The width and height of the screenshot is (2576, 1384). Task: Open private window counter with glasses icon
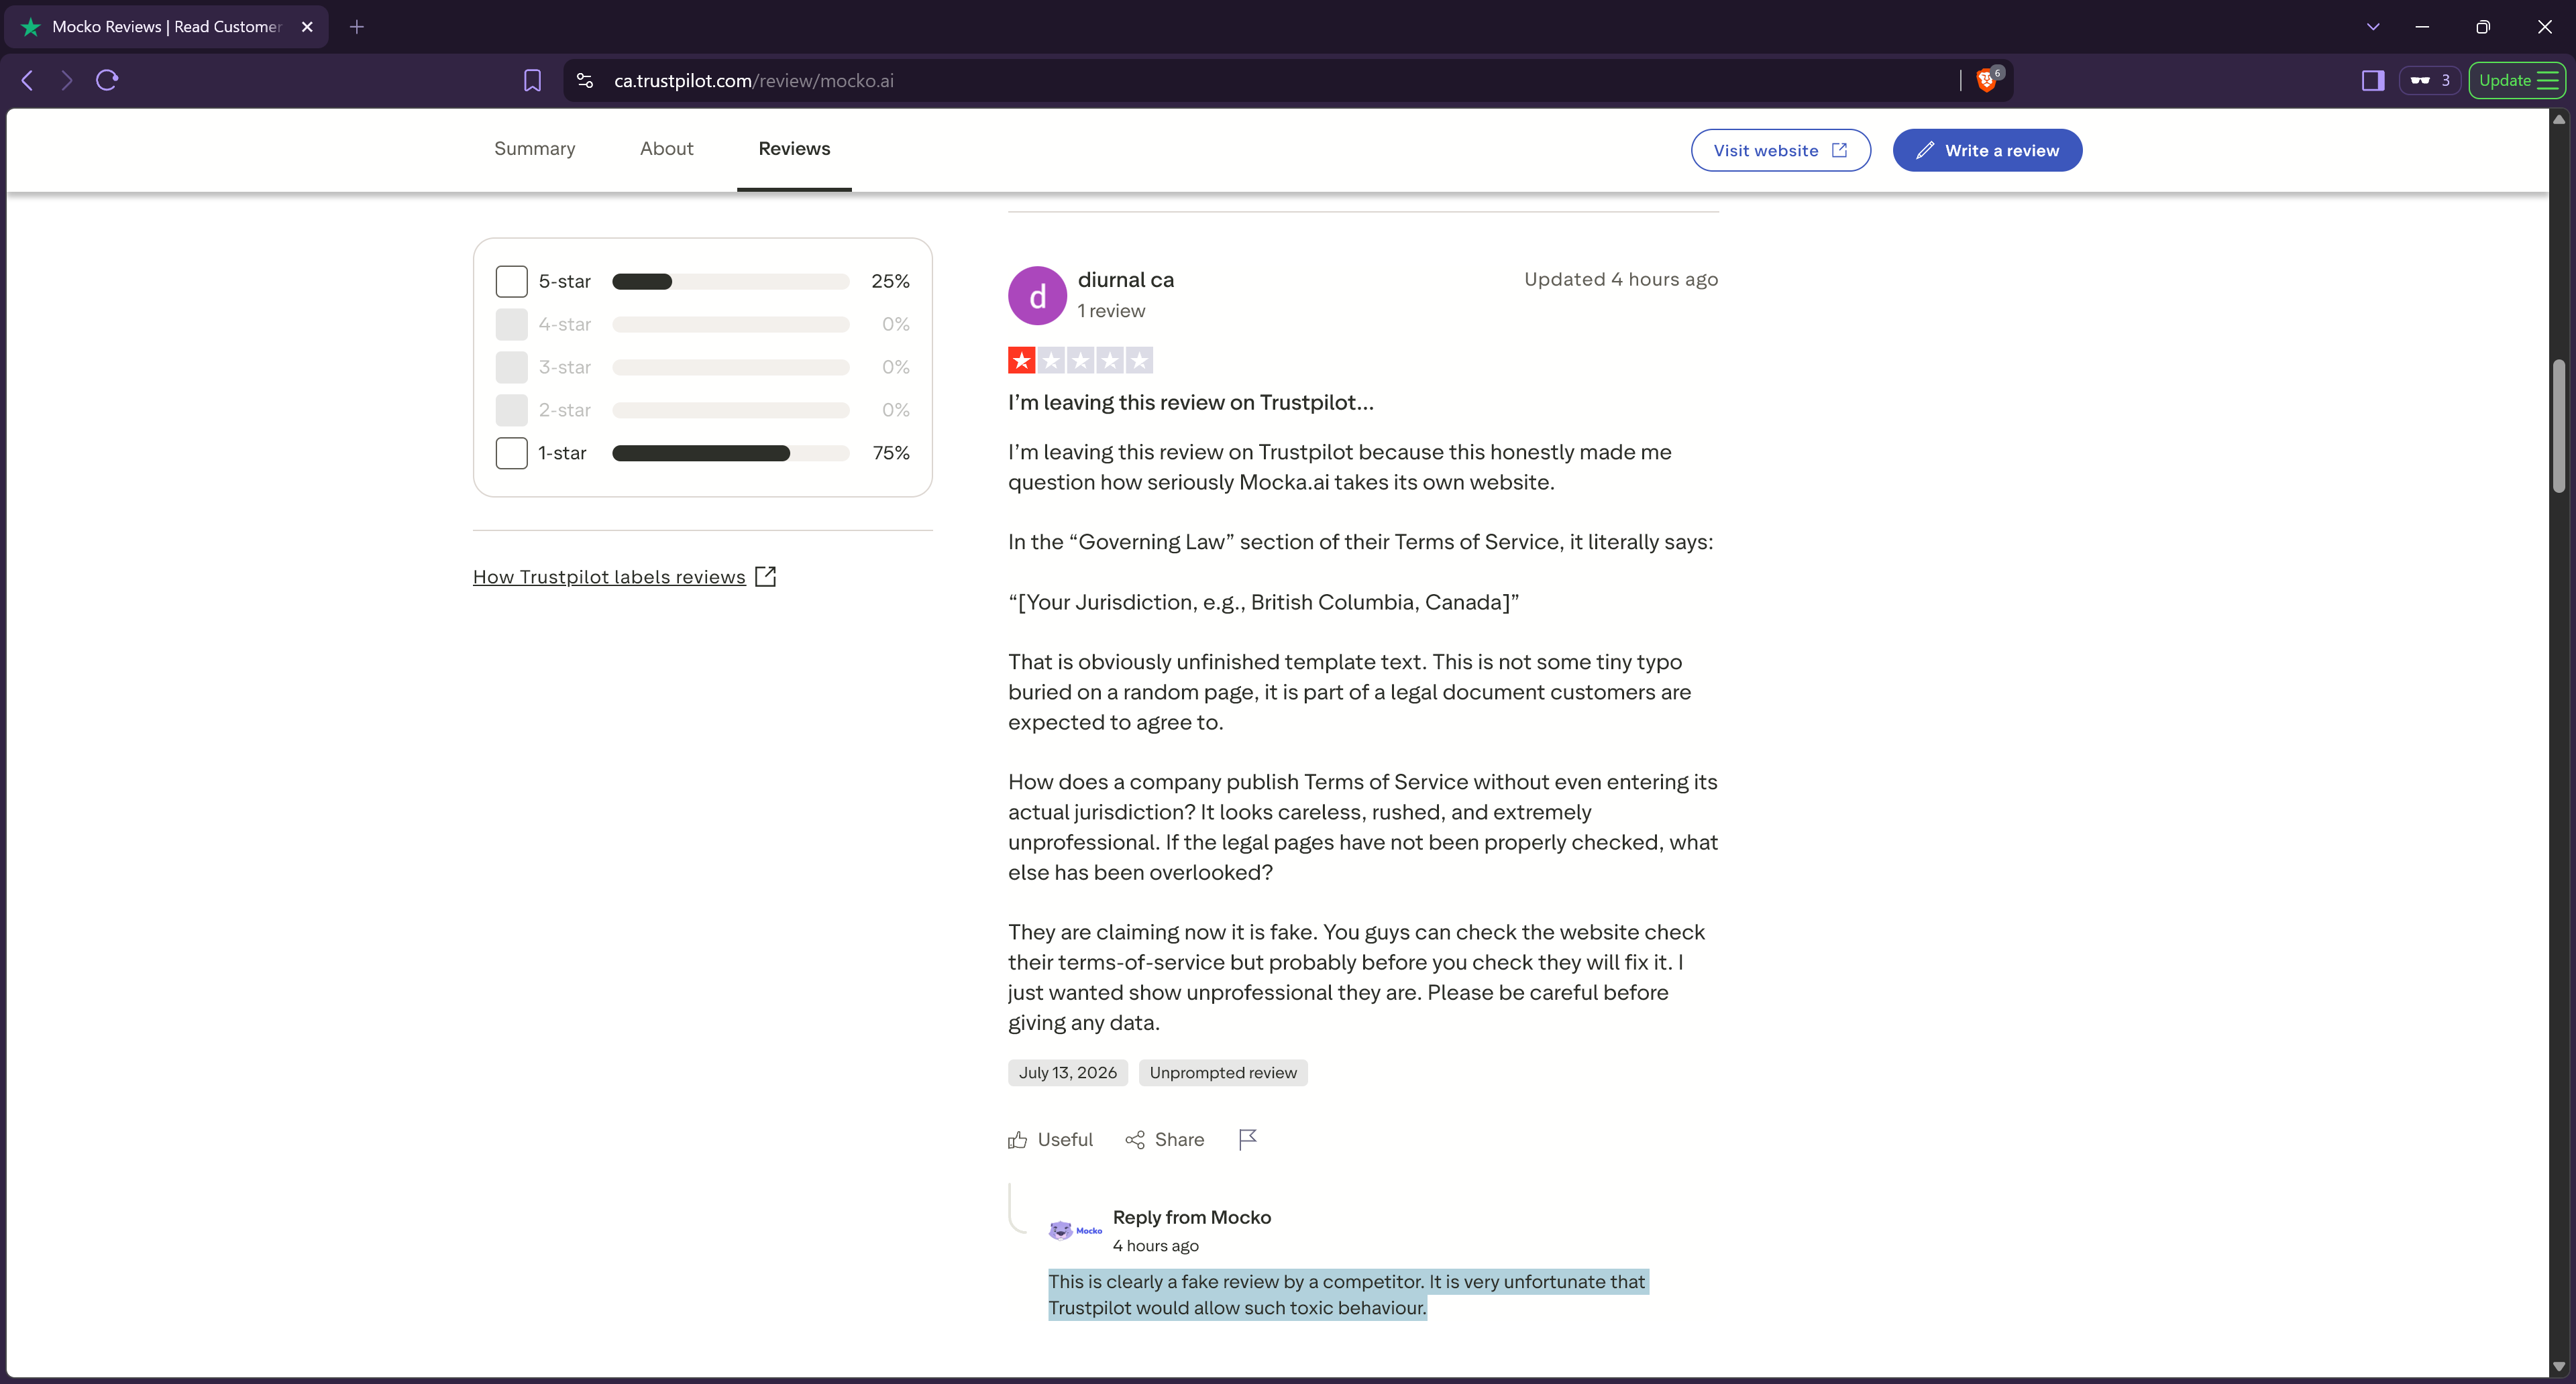(2430, 80)
